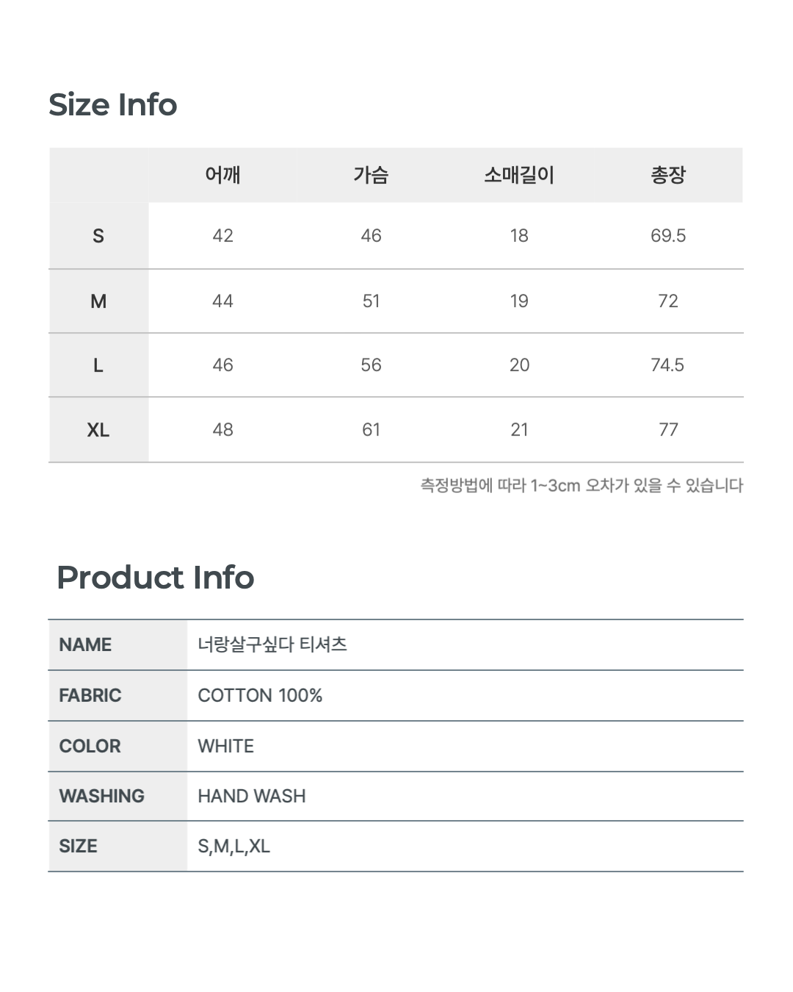Click the HAND WASH washing value
This screenshot has width=793, height=992.
pos(252,796)
